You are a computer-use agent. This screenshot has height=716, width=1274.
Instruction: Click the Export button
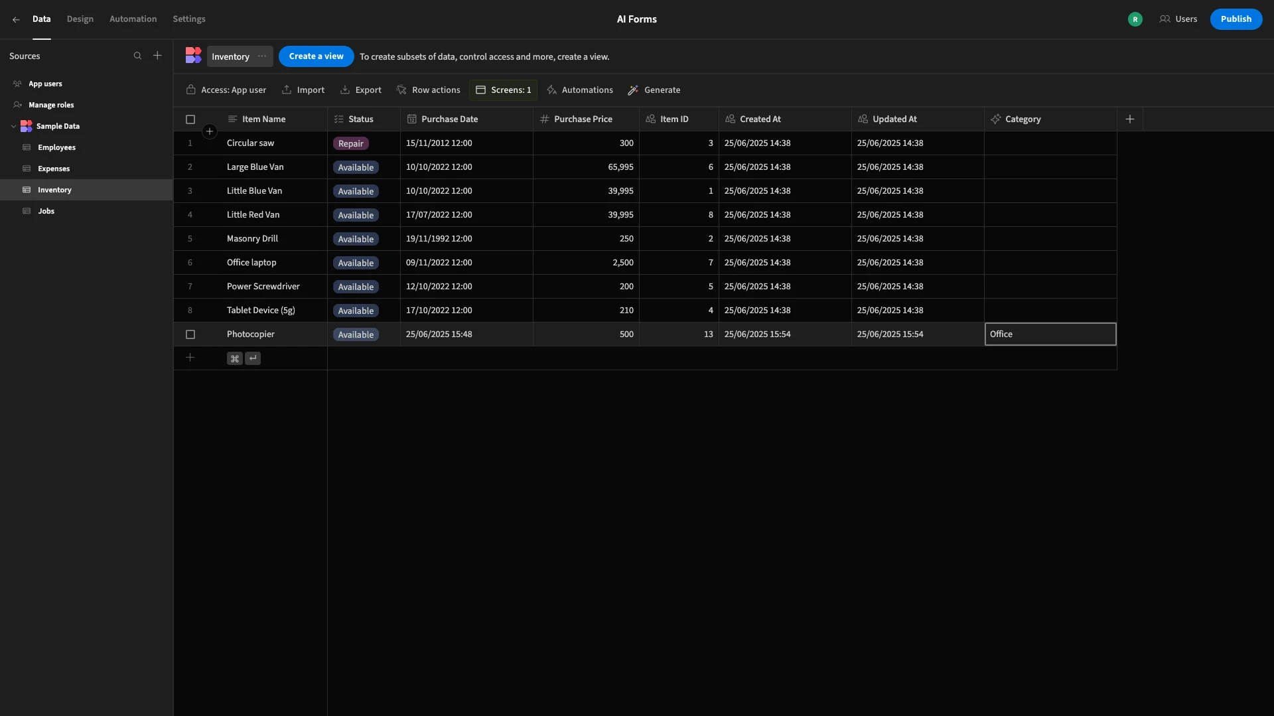pos(360,90)
